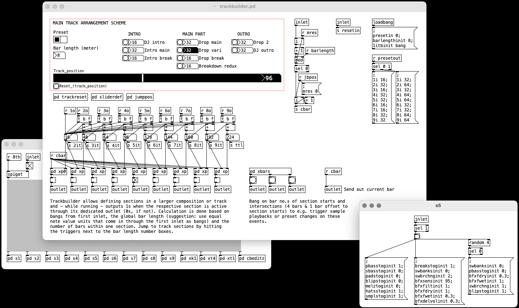Click the Reset track position bang

(x=56, y=86)
